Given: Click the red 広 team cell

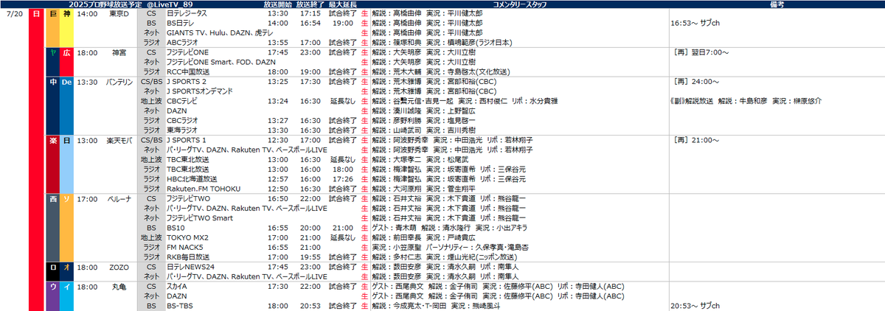Looking at the screenshot, I should (x=66, y=61).
